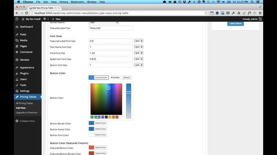Click the Learn More button

pyautogui.click(x=235, y=23)
